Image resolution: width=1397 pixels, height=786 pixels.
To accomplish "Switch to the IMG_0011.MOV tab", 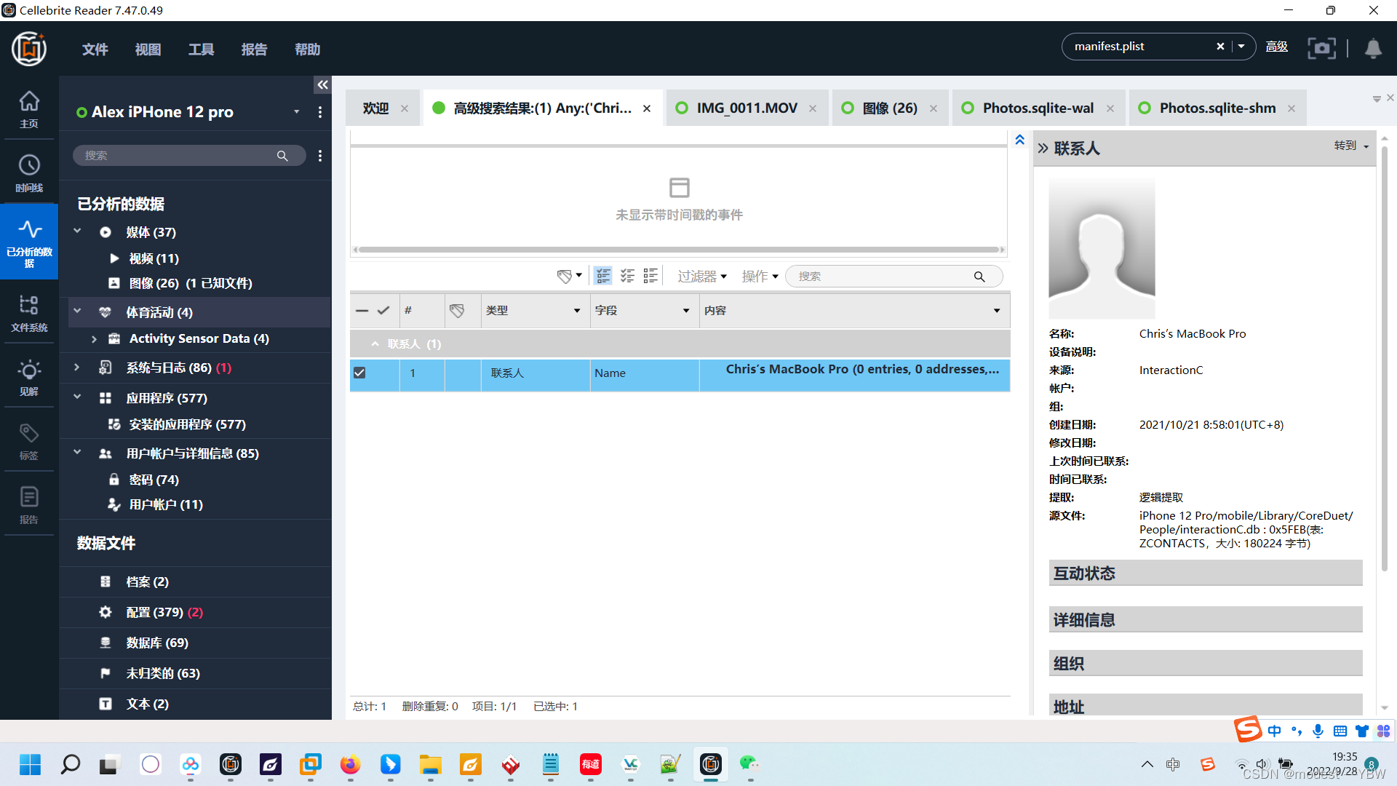I will 747,108.
